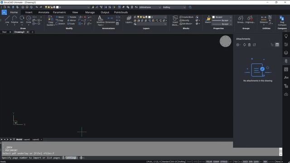Screen dimensions: 290x163
Task: Toggle tree view in Attachments panel
Action: point(272,45)
